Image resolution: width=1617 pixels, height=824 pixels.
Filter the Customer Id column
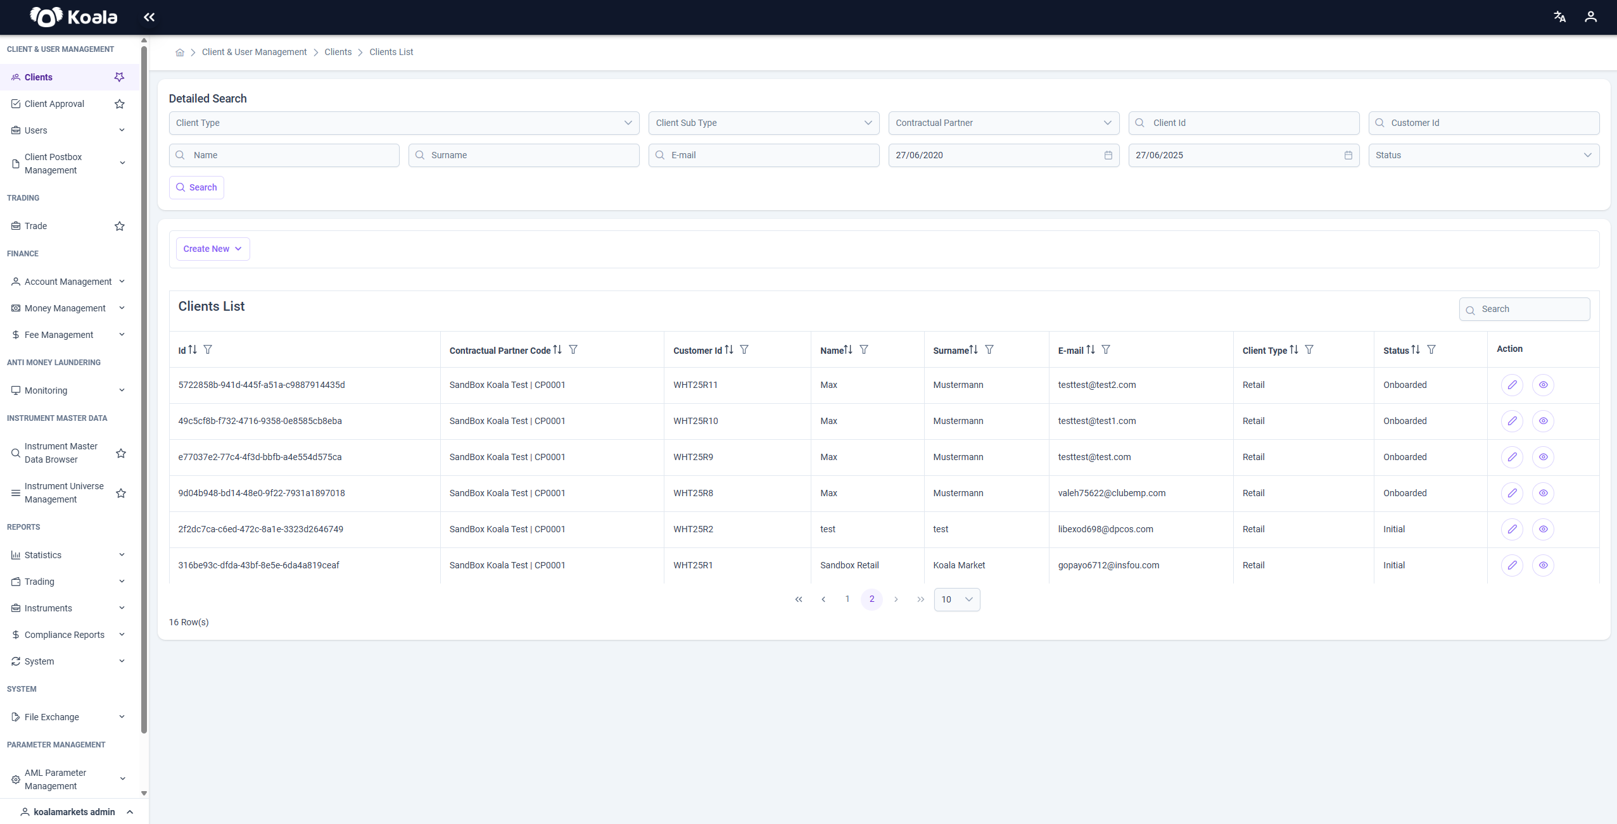pos(744,349)
